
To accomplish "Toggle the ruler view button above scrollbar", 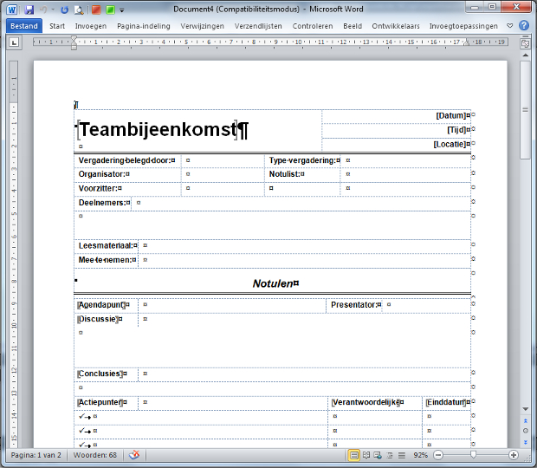I will pyautogui.click(x=525, y=43).
